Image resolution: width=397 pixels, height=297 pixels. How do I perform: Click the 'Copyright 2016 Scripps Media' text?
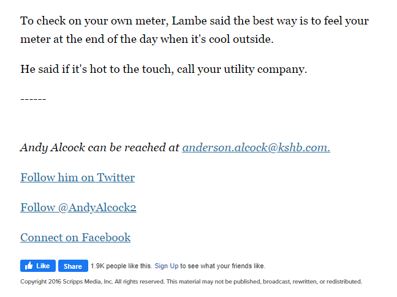coord(66,282)
